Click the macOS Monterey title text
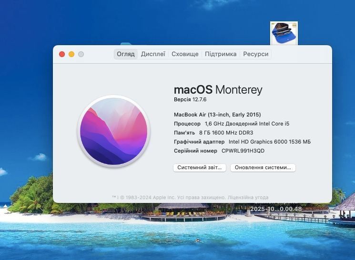355x260 pixels. (218, 90)
